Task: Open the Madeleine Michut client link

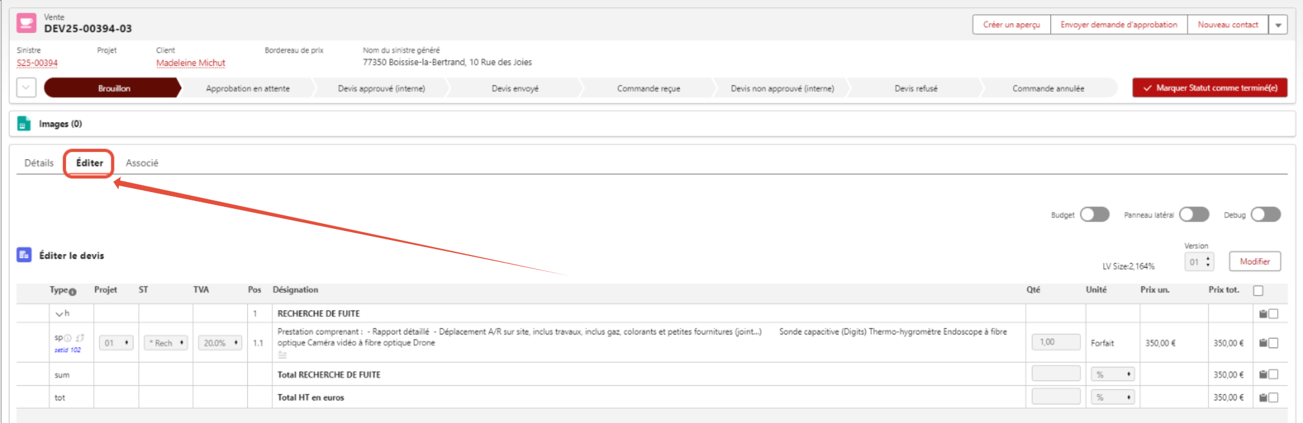Action: click(191, 63)
